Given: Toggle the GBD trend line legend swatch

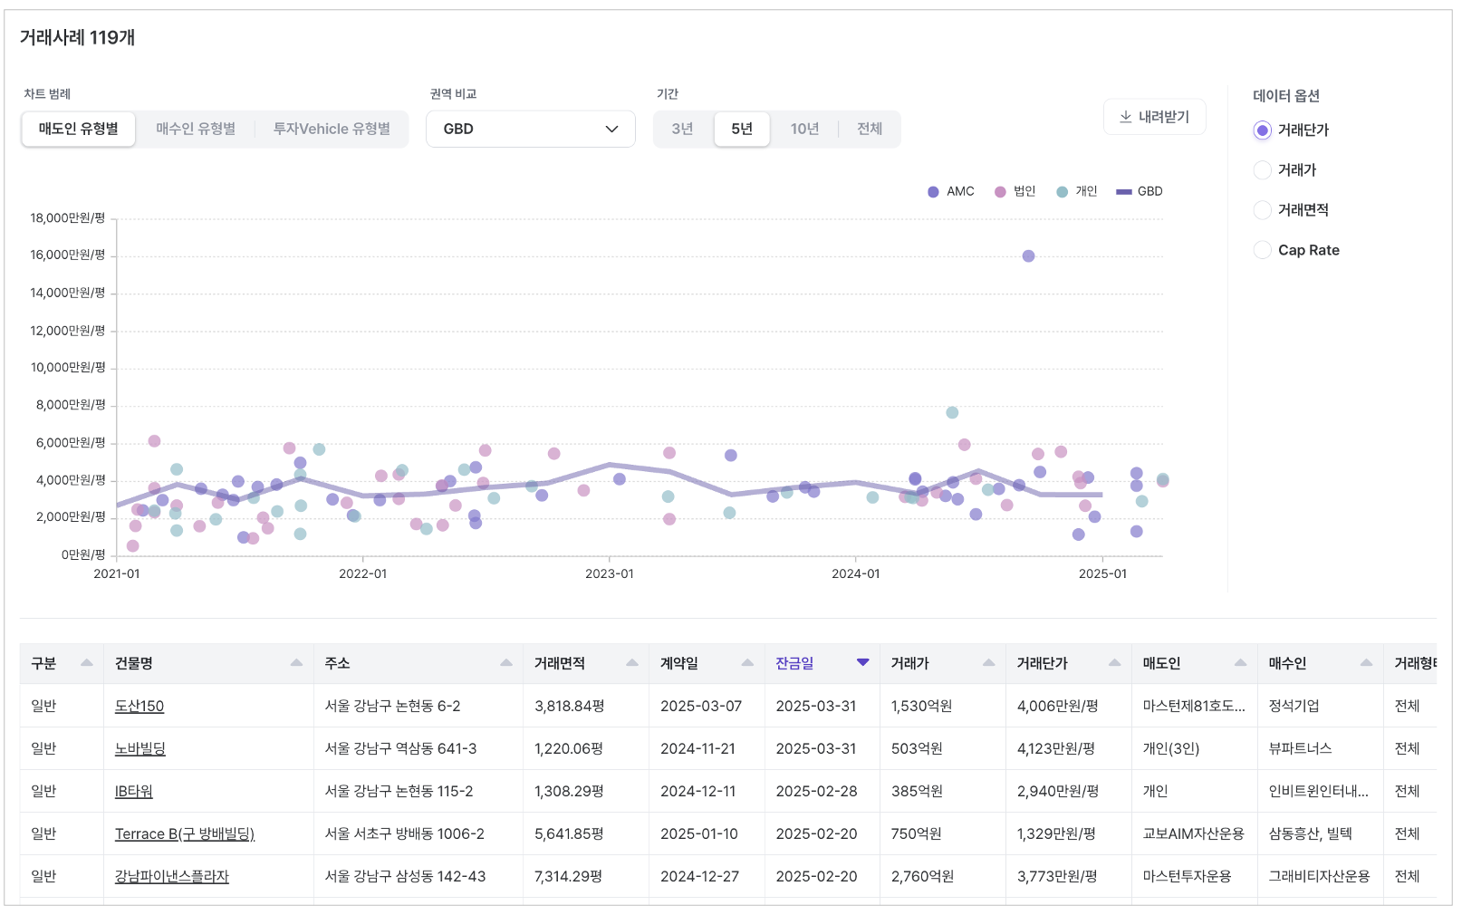Looking at the screenshot, I should point(1124,192).
